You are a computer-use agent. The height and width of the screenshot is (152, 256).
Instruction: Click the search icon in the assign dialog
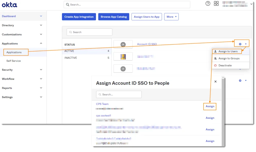pyautogui.click(x=100, y=94)
